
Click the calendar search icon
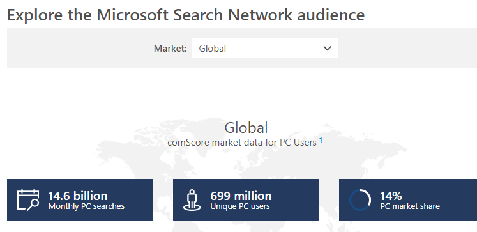pos(28,200)
